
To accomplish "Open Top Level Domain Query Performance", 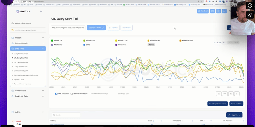I will 26,75.
